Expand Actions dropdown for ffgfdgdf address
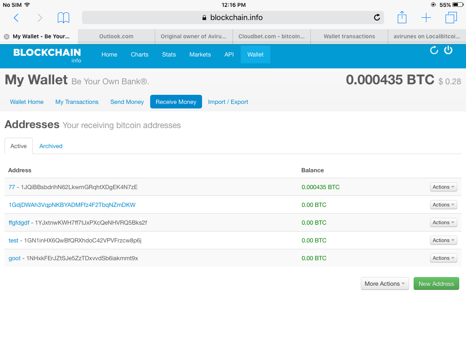 coord(443,222)
